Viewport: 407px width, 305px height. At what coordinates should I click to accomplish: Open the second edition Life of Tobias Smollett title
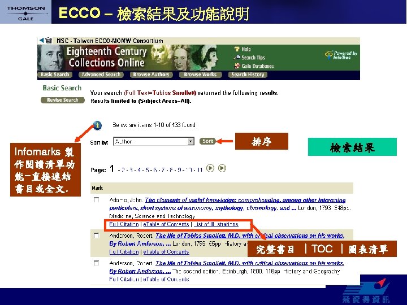point(227,267)
